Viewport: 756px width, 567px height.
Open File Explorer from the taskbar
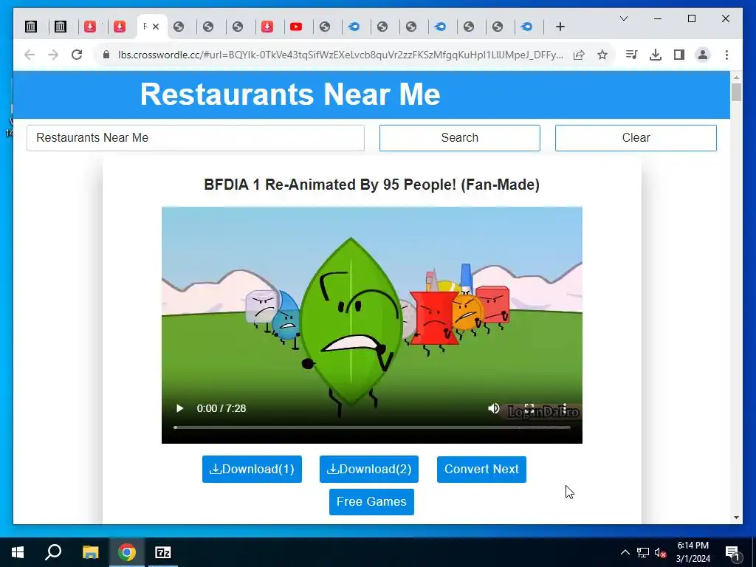(x=90, y=552)
